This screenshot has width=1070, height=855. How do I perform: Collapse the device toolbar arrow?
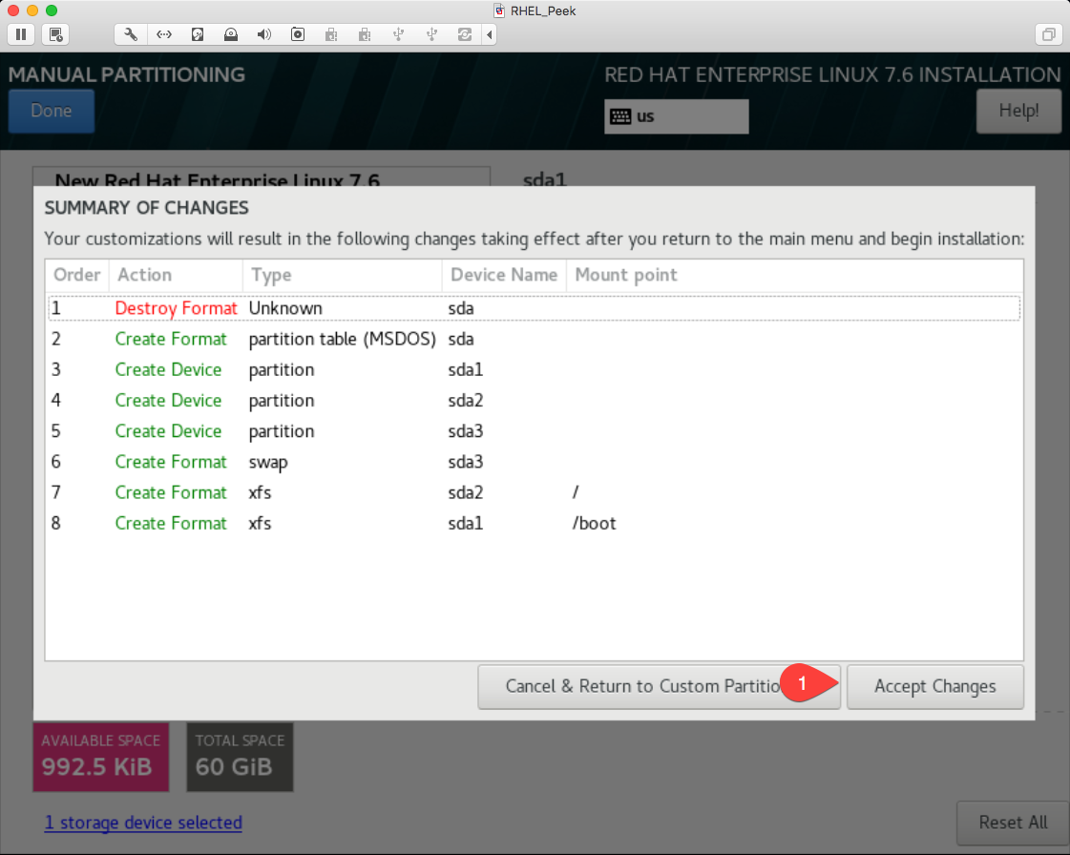point(490,34)
